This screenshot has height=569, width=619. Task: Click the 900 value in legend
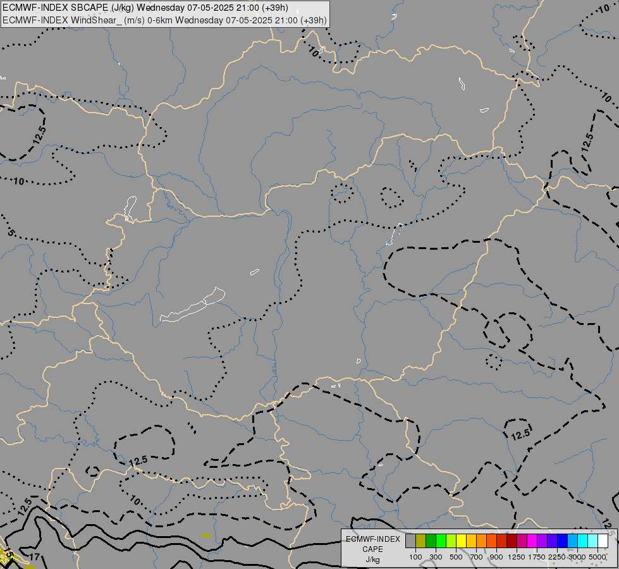point(496,557)
